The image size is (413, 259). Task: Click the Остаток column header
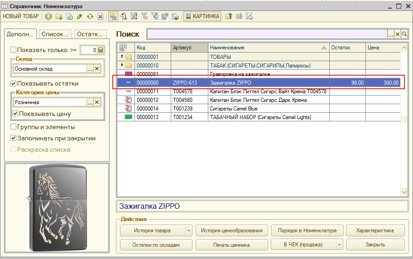coord(347,48)
